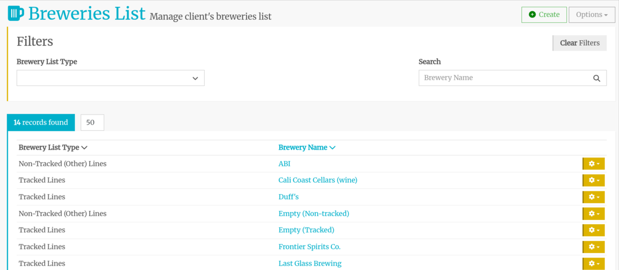Screen dimensions: 619x270
Task: Expand the Brewery List Type filter dropdown
Action: [x=111, y=78]
